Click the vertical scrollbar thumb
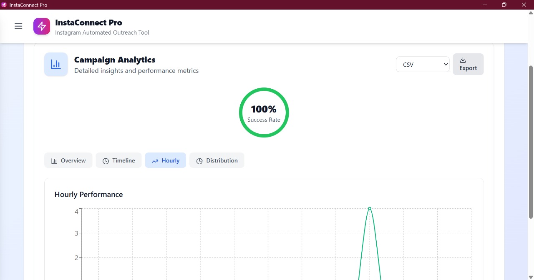This screenshot has height=280, width=534. pyautogui.click(x=531, y=142)
